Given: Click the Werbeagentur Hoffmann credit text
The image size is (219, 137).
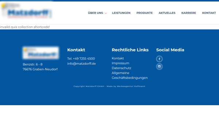Looking at the screenshot, I should pos(131,86).
